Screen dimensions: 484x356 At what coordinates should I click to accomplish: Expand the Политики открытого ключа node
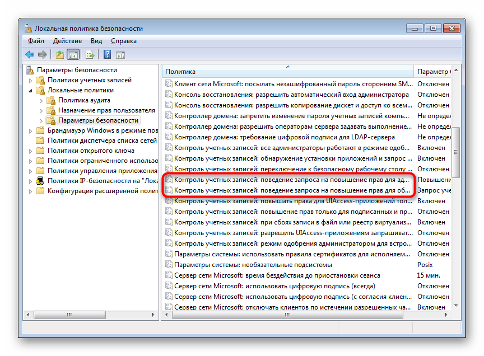(x=29, y=151)
